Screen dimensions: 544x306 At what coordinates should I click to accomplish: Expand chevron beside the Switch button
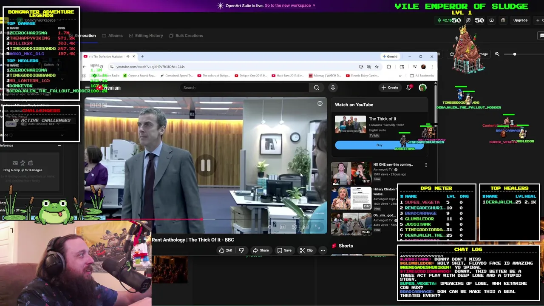tap(62, 79)
